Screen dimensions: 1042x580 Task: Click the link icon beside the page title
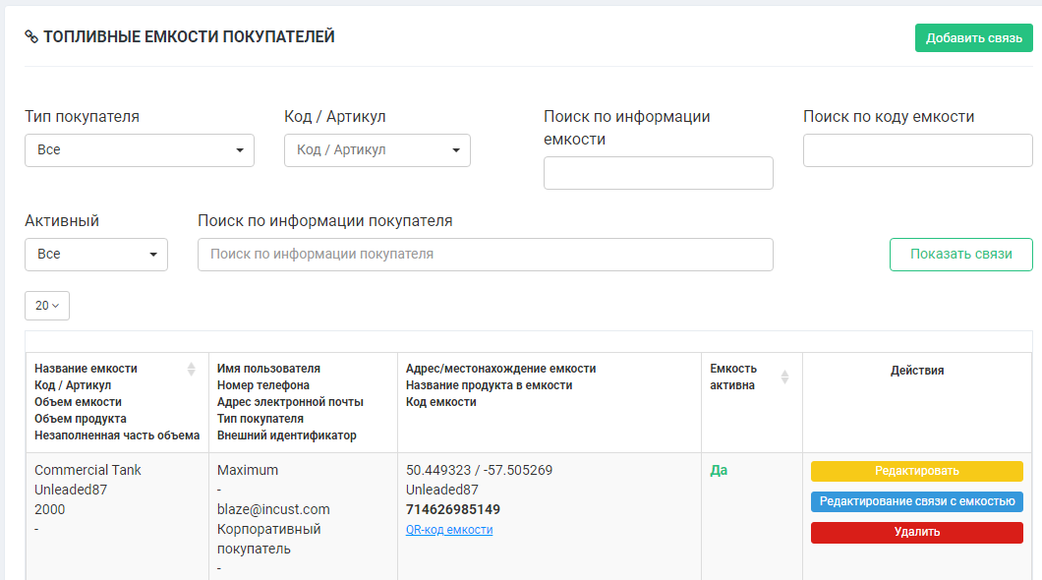point(31,37)
